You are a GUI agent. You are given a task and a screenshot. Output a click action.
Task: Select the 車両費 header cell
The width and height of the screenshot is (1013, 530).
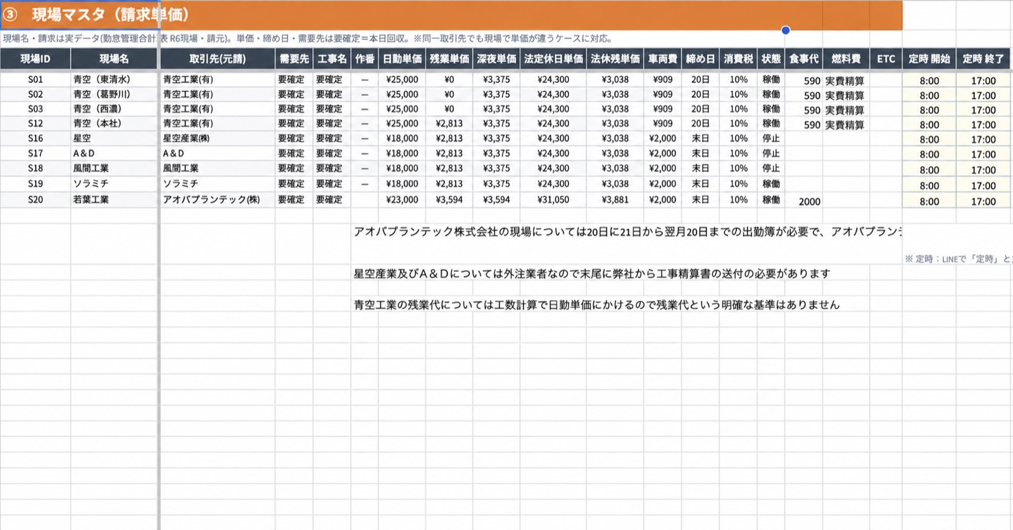point(663,59)
